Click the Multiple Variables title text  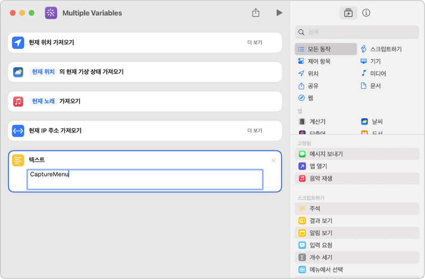92,13
